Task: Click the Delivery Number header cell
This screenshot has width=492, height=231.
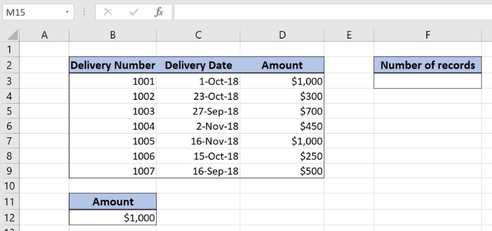Action: (112, 65)
